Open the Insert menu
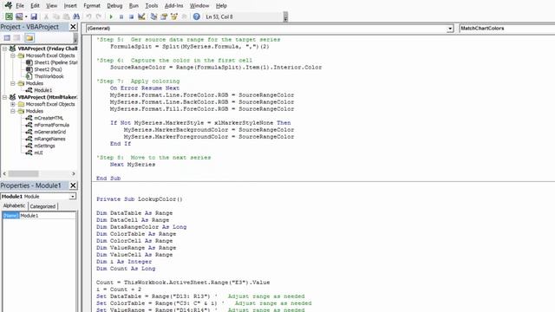The height and width of the screenshot is (312, 555). click(x=70, y=6)
